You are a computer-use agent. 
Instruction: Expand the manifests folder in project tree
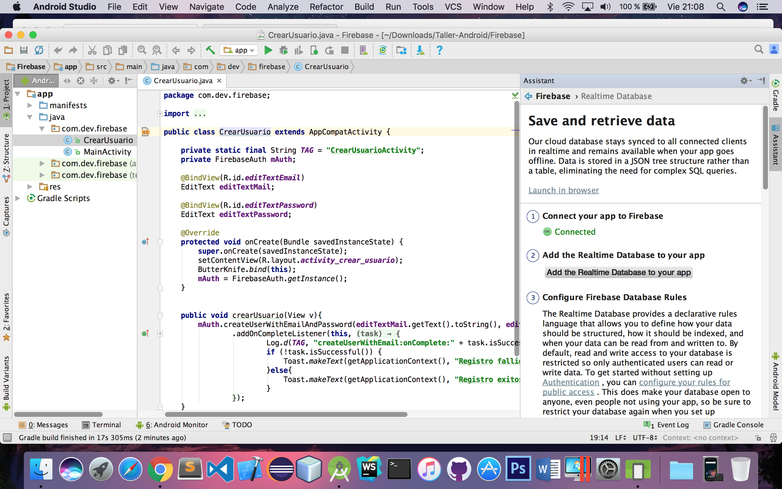click(30, 105)
